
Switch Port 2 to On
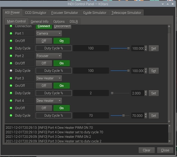(x=61, y=63)
